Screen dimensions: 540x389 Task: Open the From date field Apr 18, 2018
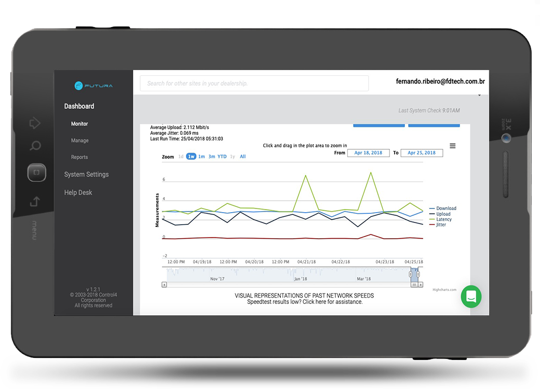(368, 152)
